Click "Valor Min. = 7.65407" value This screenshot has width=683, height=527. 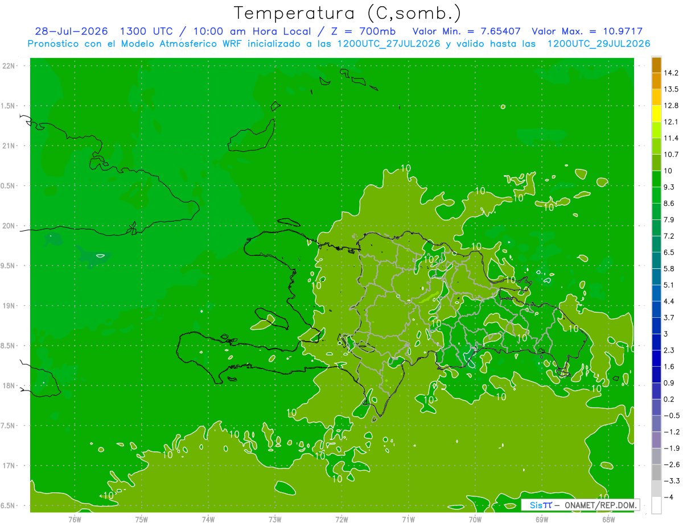pos(467,31)
